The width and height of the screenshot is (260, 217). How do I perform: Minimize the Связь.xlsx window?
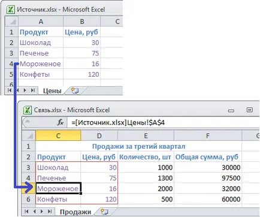tap(231, 110)
